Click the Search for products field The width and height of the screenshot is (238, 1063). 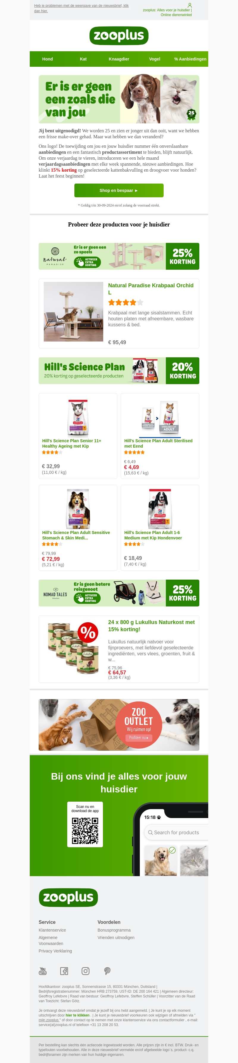(176, 832)
